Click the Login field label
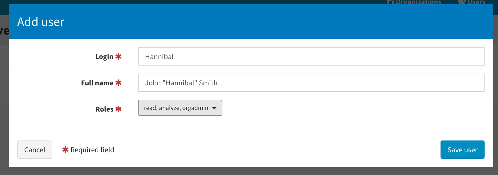 104,57
